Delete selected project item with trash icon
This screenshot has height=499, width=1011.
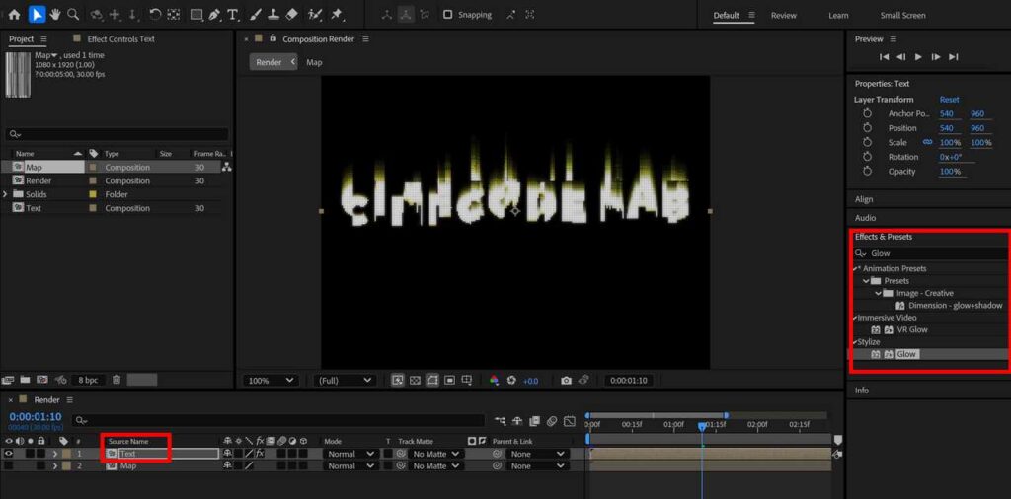(117, 380)
